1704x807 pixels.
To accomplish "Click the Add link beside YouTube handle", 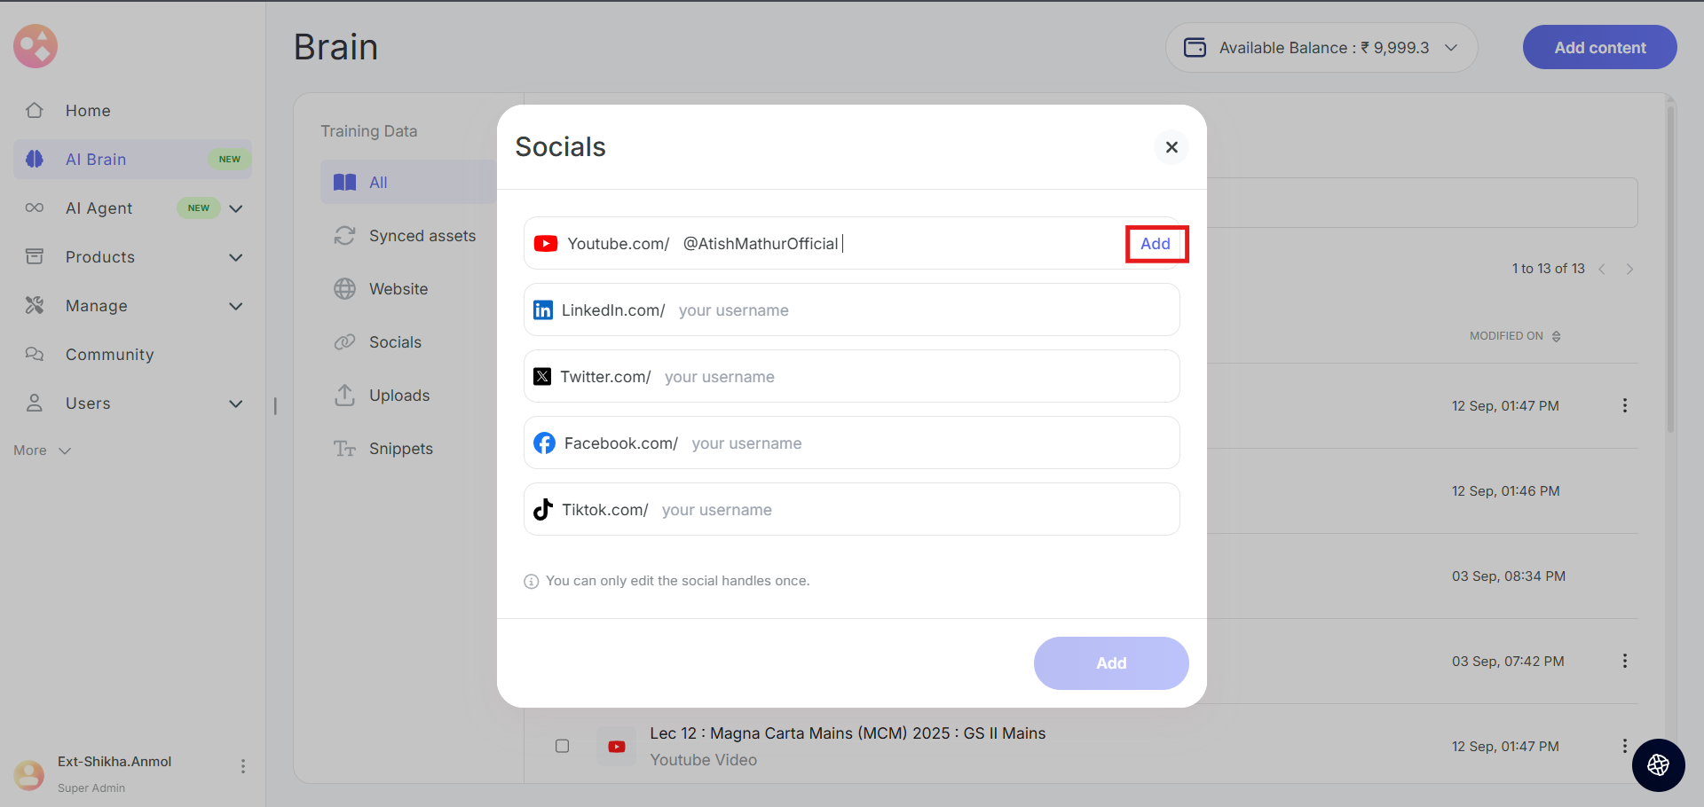I will pos(1156,244).
